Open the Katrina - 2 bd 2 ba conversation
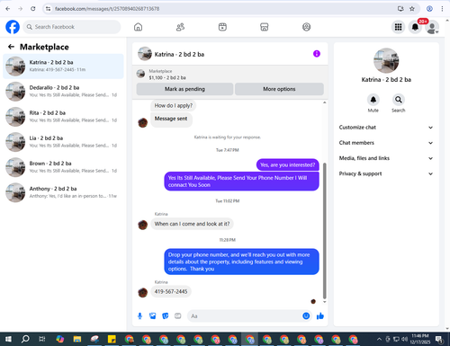The width and height of the screenshot is (450, 346). point(63,66)
